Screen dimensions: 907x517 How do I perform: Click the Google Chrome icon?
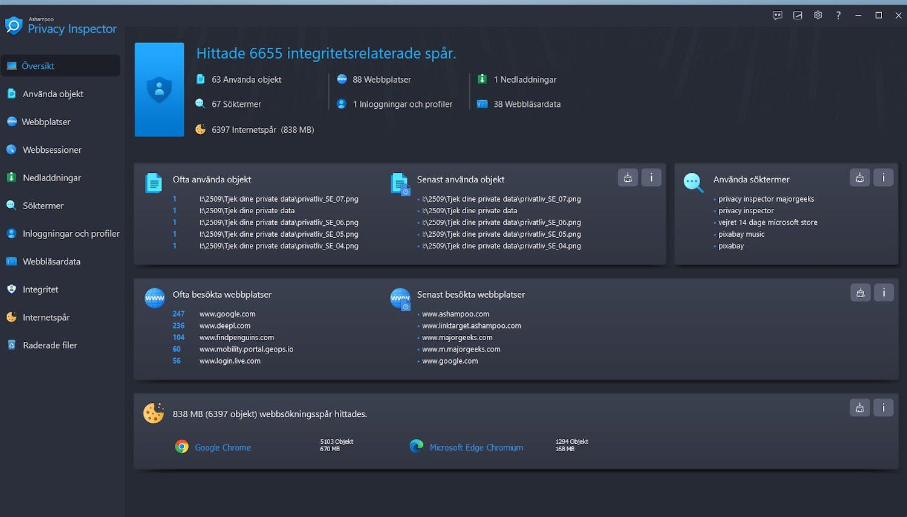click(181, 447)
